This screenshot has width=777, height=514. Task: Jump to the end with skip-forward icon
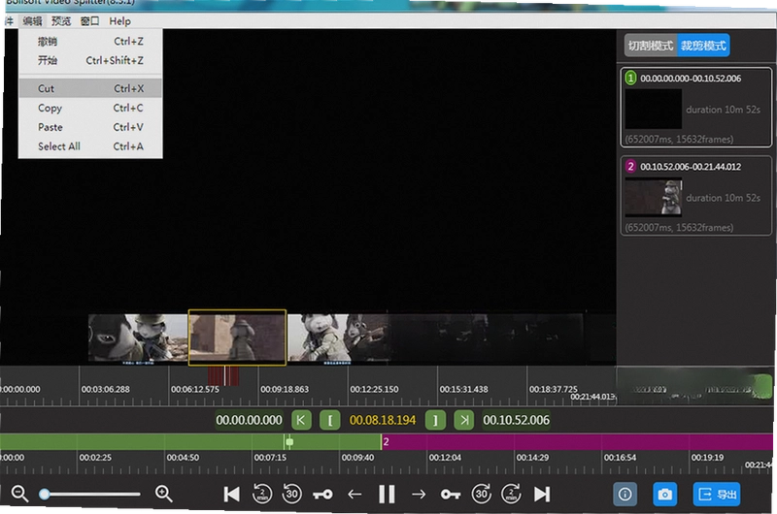542,494
